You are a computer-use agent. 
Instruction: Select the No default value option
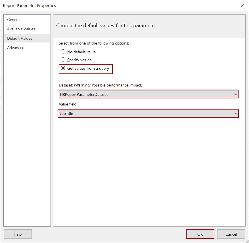(63, 52)
